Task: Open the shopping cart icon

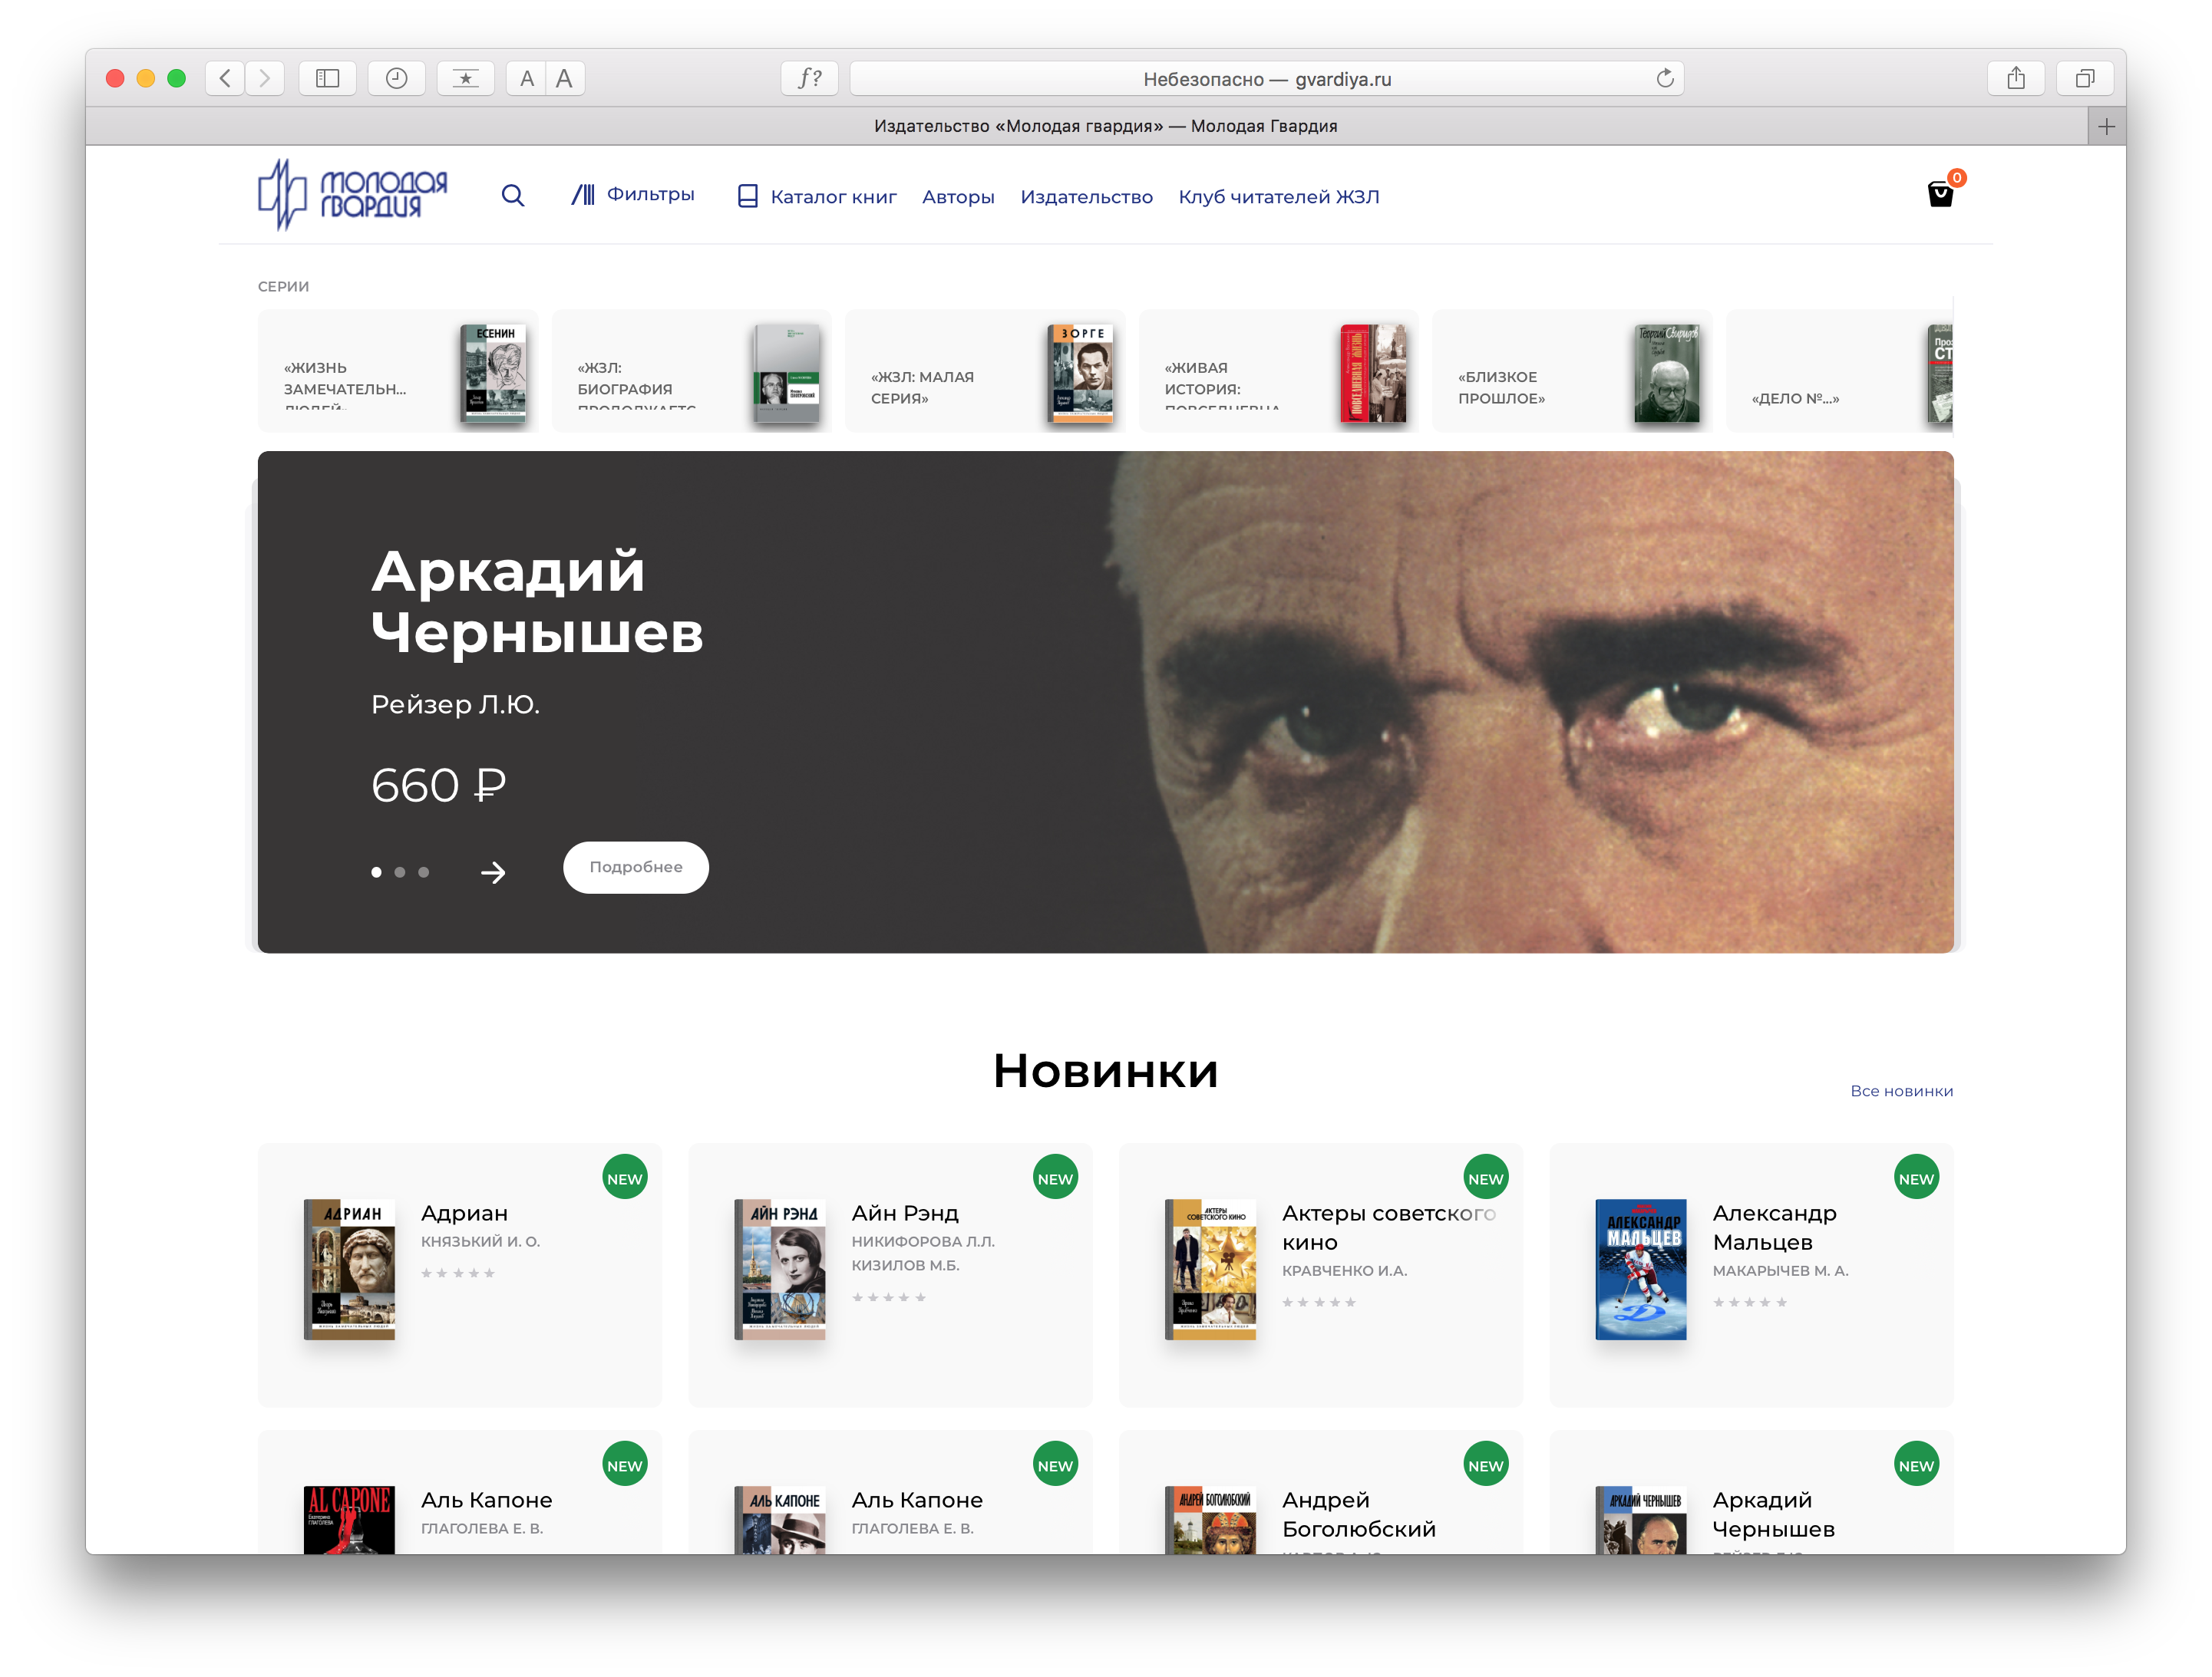Action: (x=1940, y=194)
